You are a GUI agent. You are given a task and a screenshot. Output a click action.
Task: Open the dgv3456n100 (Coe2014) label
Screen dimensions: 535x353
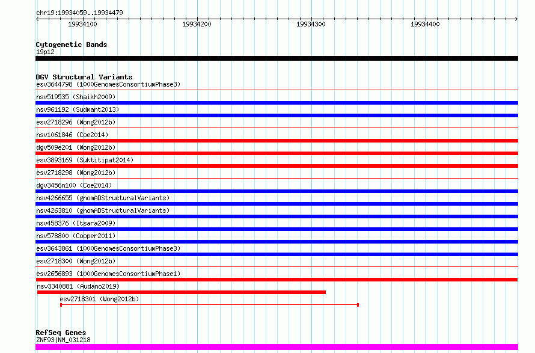[74, 185]
